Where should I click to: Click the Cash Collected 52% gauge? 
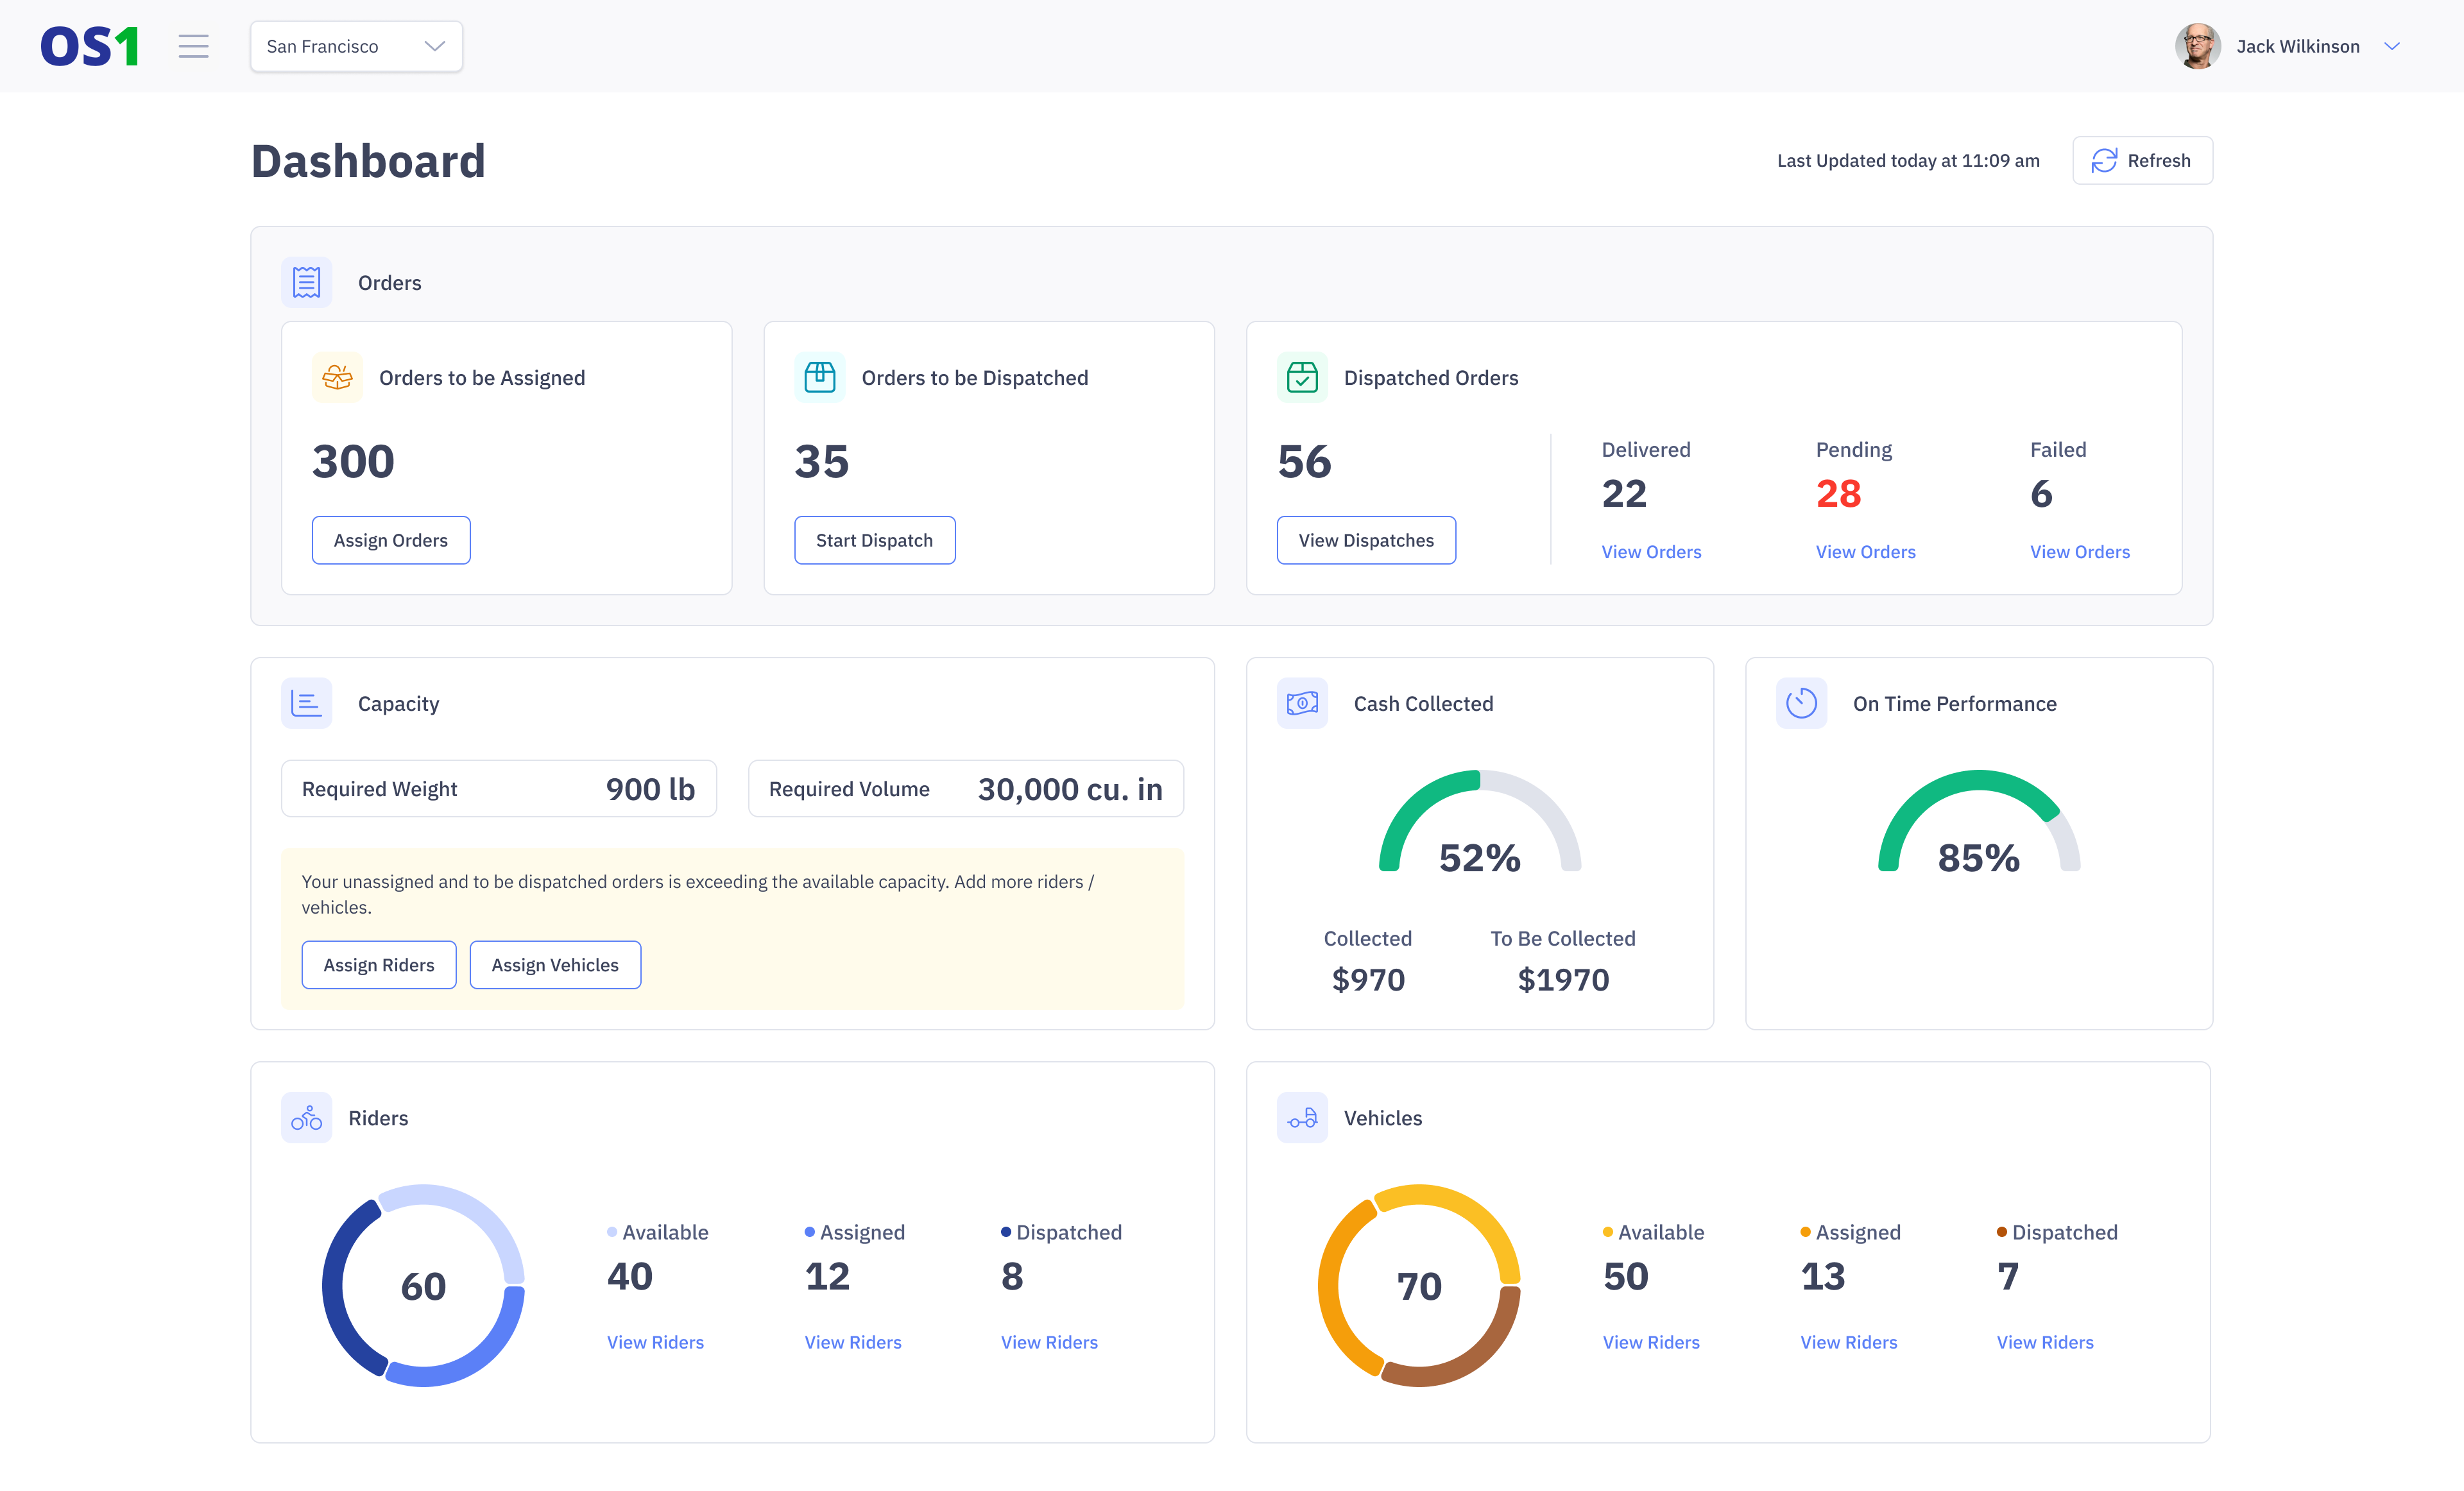coord(1480,822)
